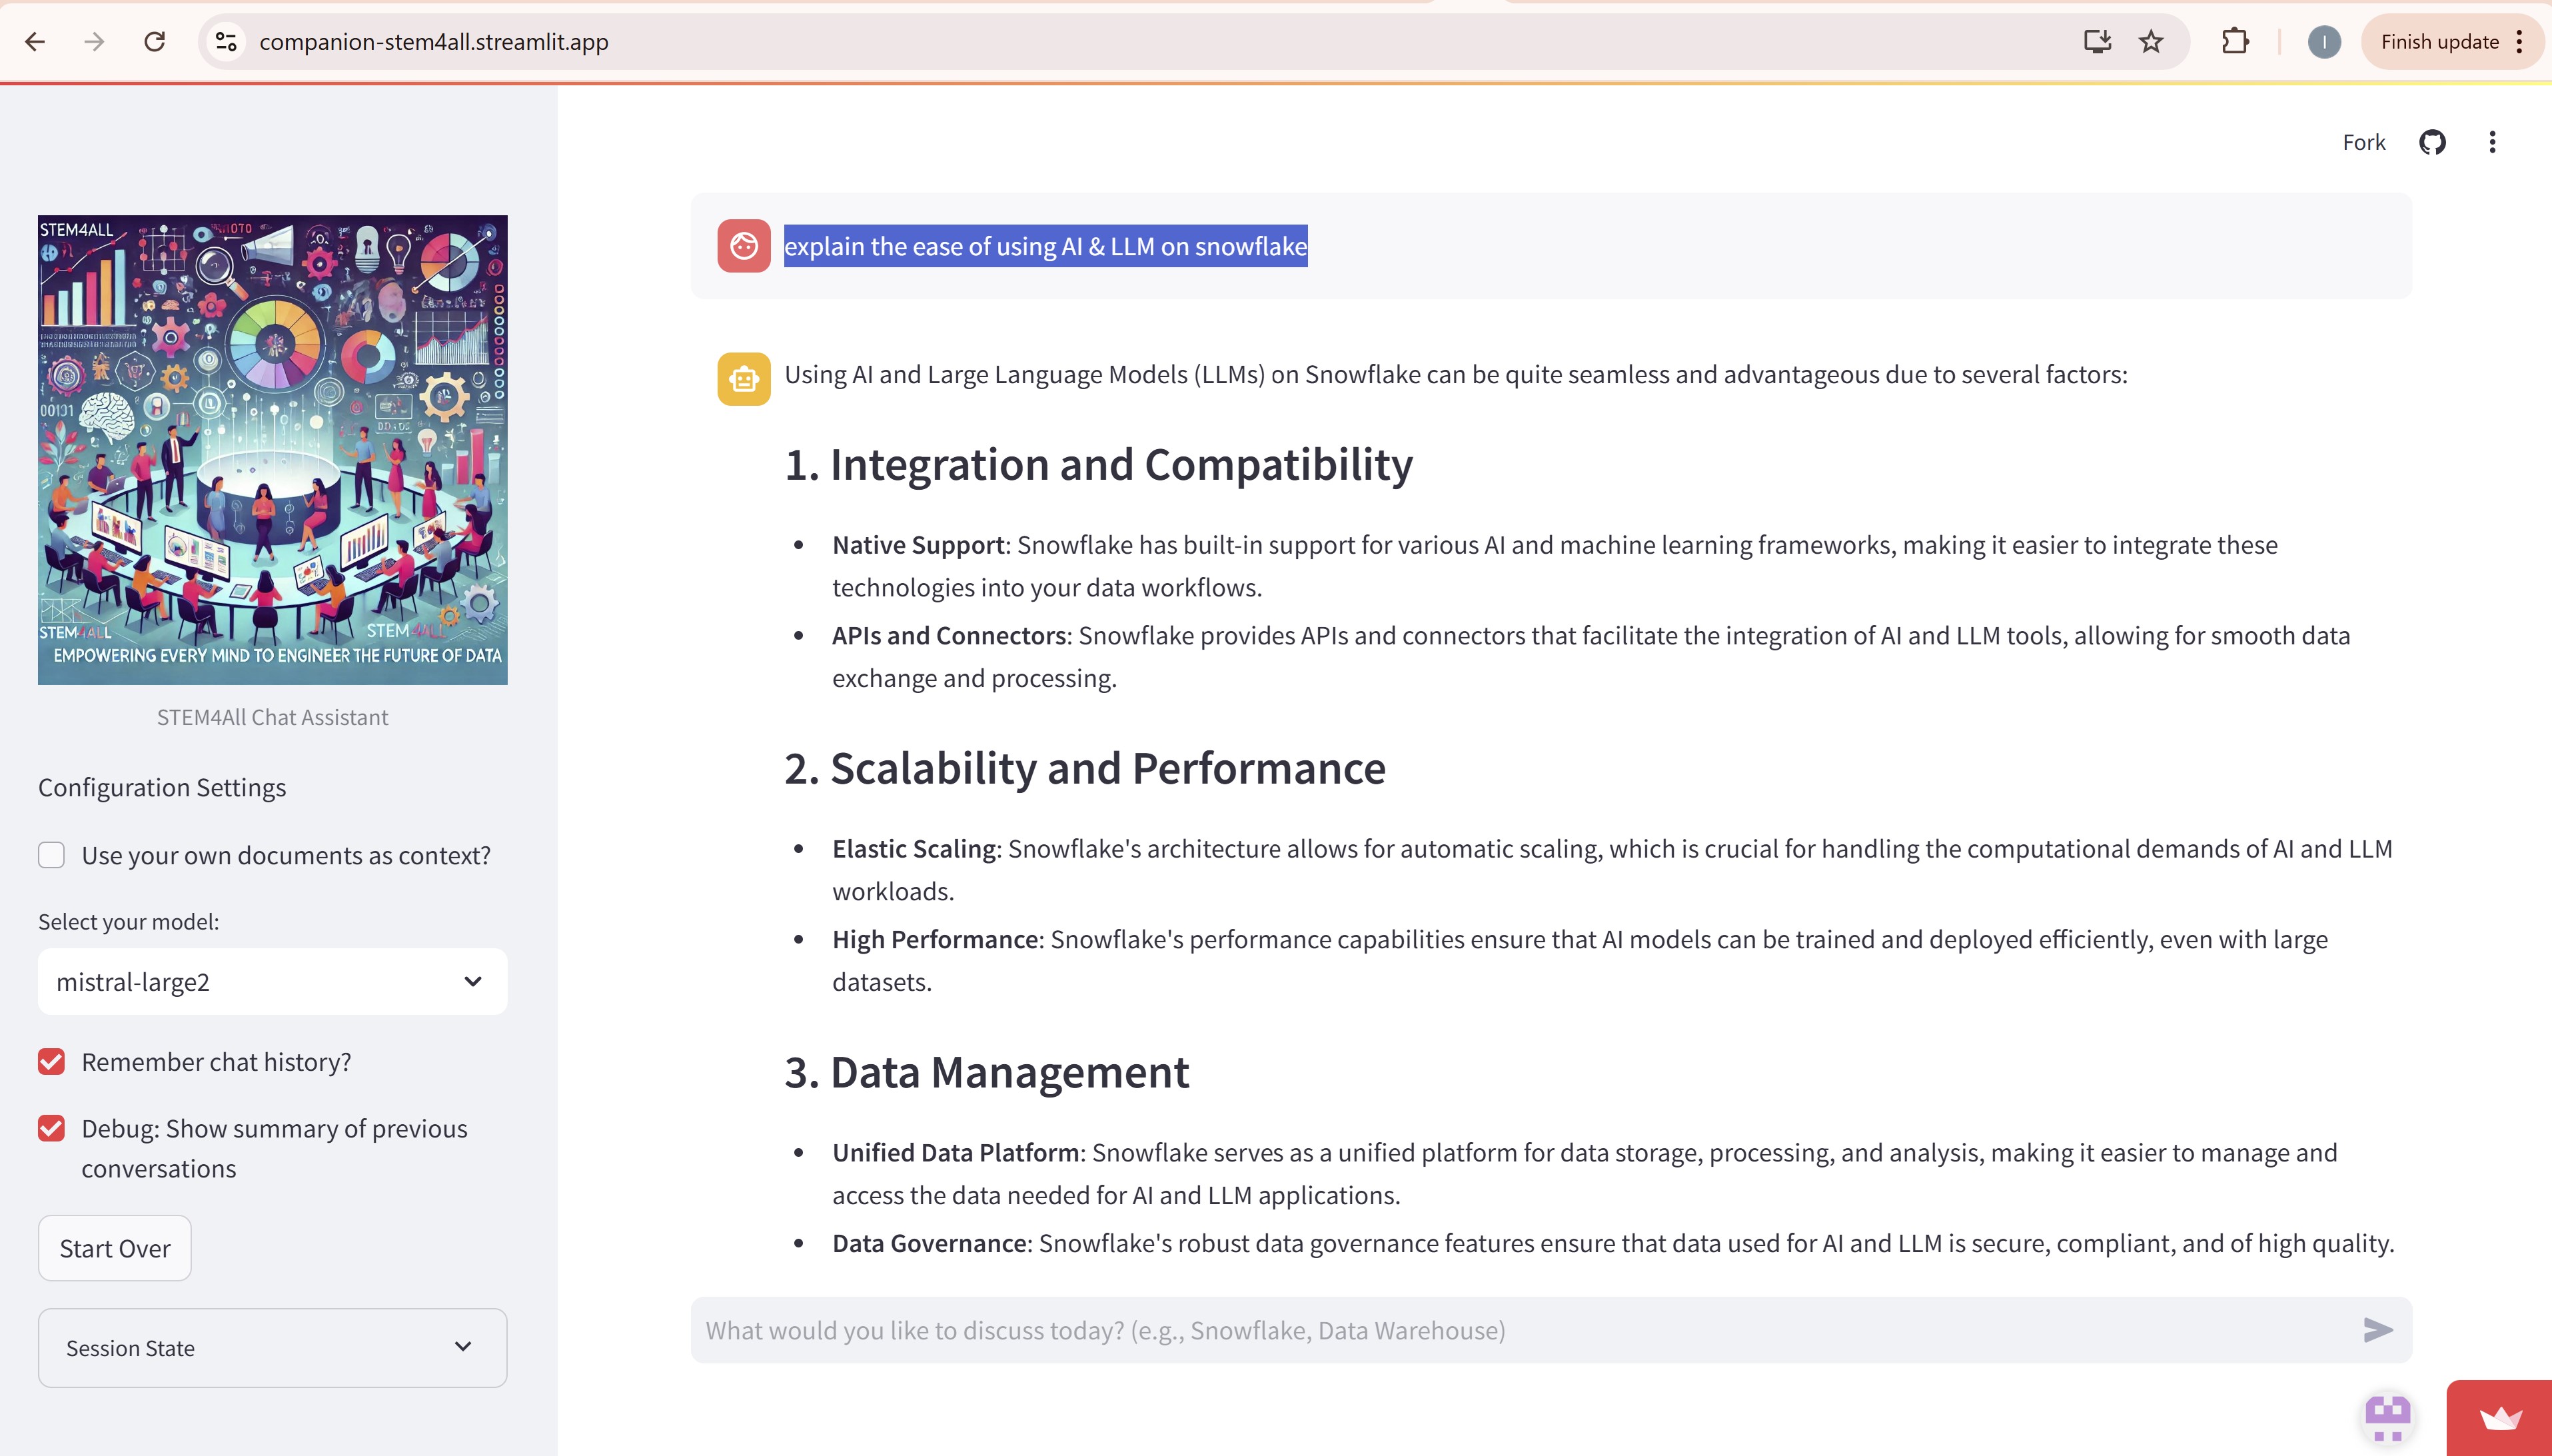2552x1456 pixels.
Task: Enable Use your own documents as context
Action: pyautogui.click(x=51, y=855)
